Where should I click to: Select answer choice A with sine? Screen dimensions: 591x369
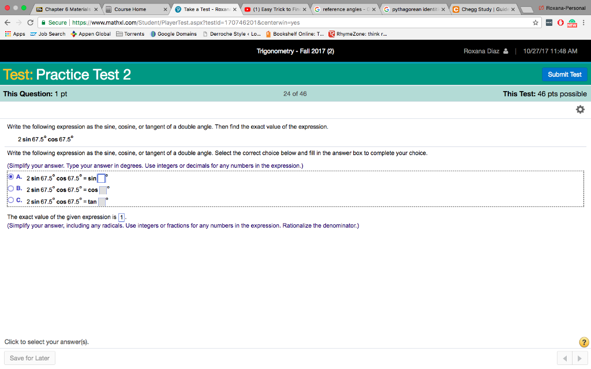click(x=10, y=177)
